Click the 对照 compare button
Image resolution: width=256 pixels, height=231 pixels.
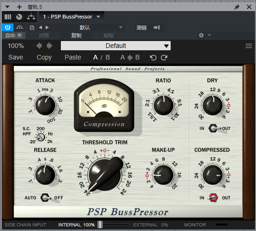[x=44, y=36]
